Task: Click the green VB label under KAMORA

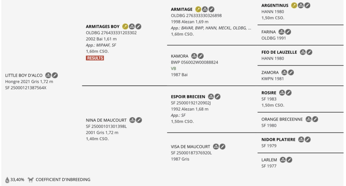Action: pos(173,68)
